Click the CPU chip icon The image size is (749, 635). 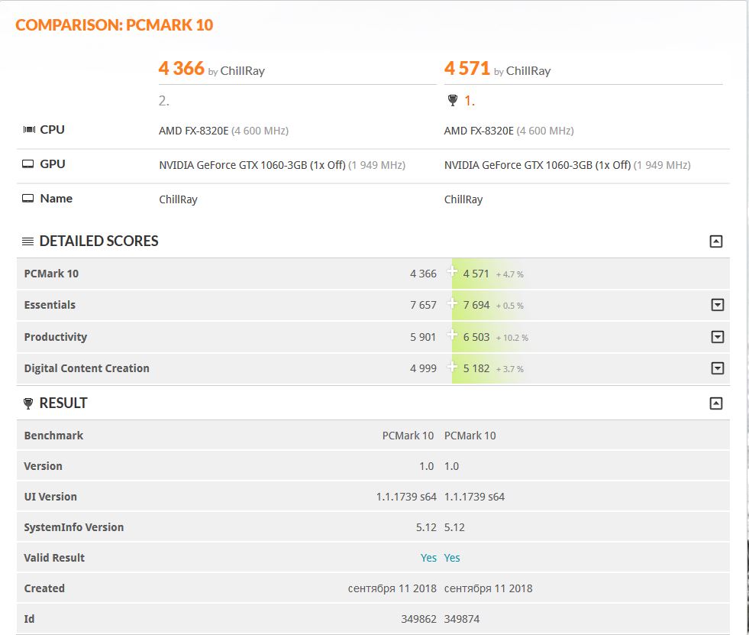29,130
